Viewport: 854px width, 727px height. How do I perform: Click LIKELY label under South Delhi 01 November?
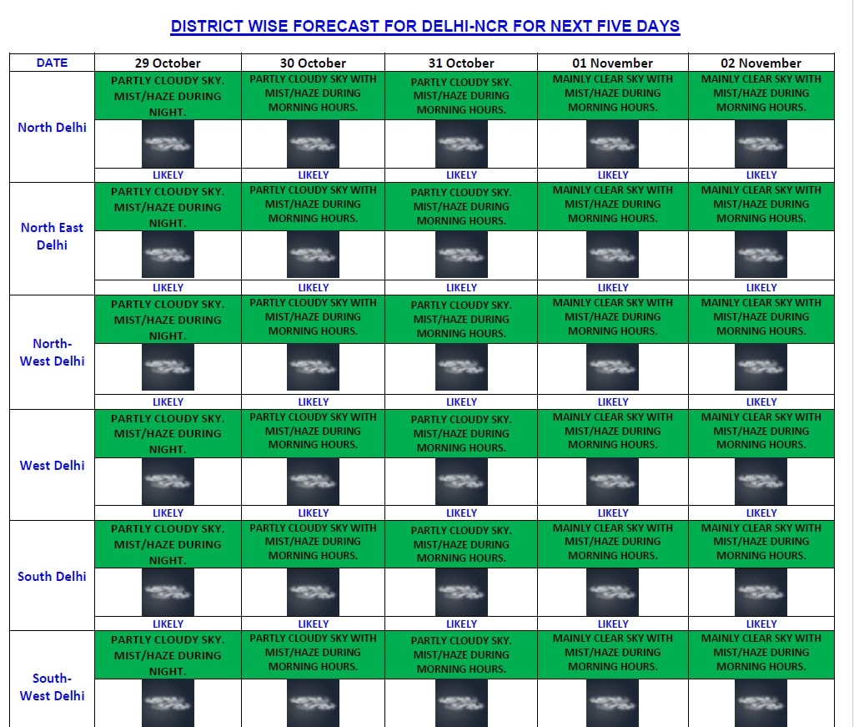[612, 624]
